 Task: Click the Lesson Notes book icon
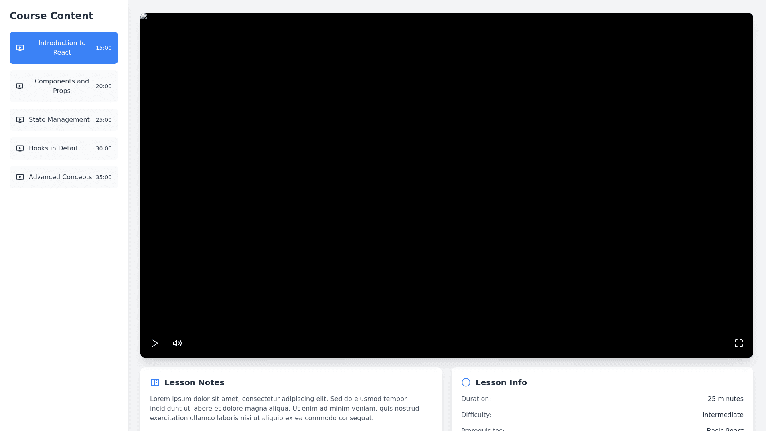point(155,382)
